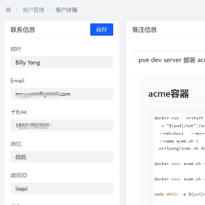205x205 pixels.
Task: Click the 微信ID field label
Action: (x=19, y=175)
